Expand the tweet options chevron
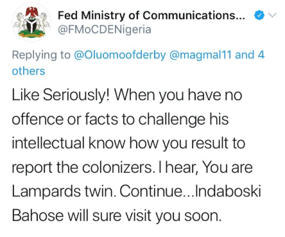This screenshot has width=285, height=237. coord(272,15)
